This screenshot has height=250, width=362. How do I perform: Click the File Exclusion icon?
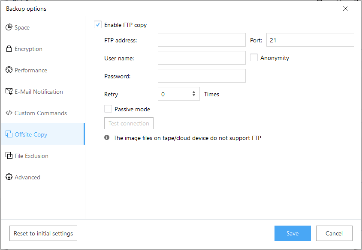coord(9,155)
